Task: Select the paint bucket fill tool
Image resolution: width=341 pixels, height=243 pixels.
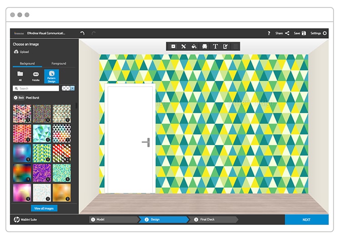Action: 194,46
